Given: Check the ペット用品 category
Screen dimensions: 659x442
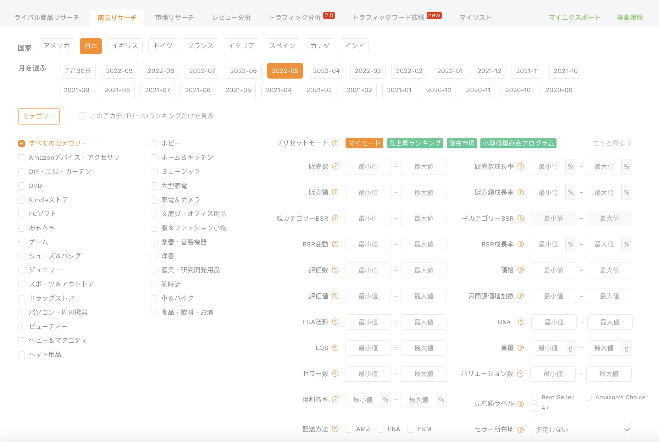Looking at the screenshot, I should click(22, 355).
